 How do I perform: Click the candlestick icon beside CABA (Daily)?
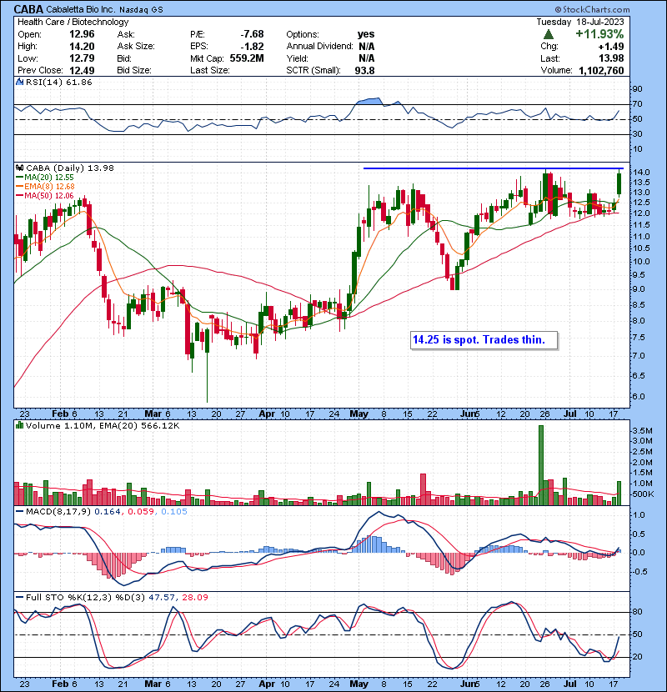20,168
